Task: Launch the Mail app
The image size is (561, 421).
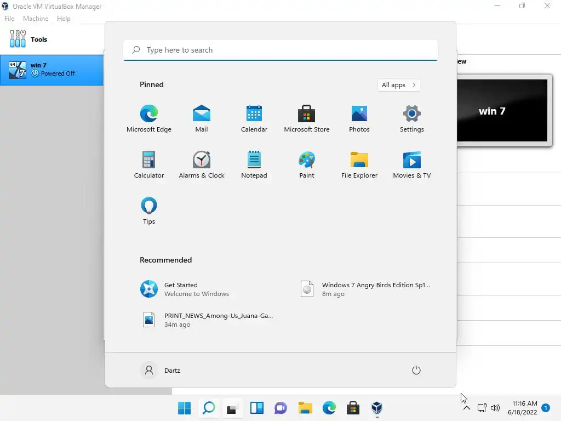Action: (x=202, y=119)
